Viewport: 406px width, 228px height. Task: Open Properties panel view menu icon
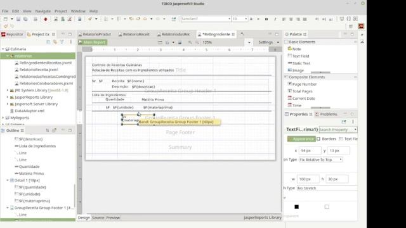(353, 122)
